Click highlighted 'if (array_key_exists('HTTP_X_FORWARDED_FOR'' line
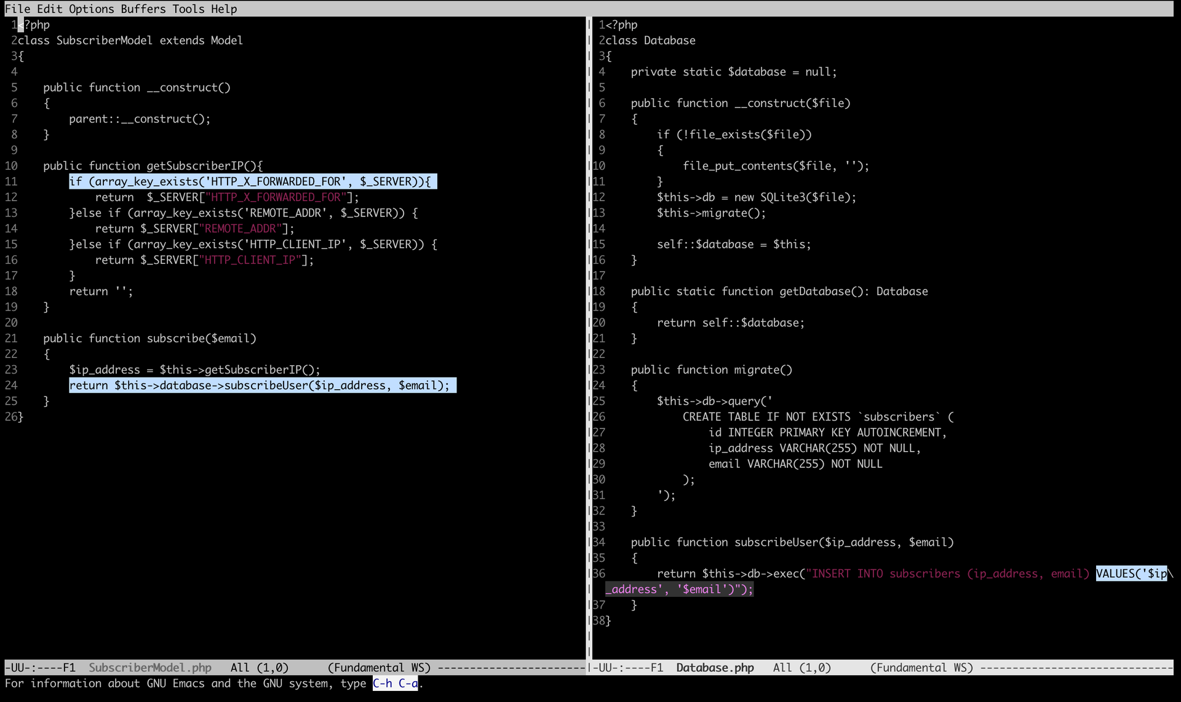Image resolution: width=1181 pixels, height=702 pixels. pos(253,181)
